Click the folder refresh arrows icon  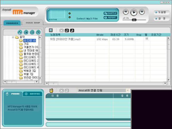(x=20, y=32)
